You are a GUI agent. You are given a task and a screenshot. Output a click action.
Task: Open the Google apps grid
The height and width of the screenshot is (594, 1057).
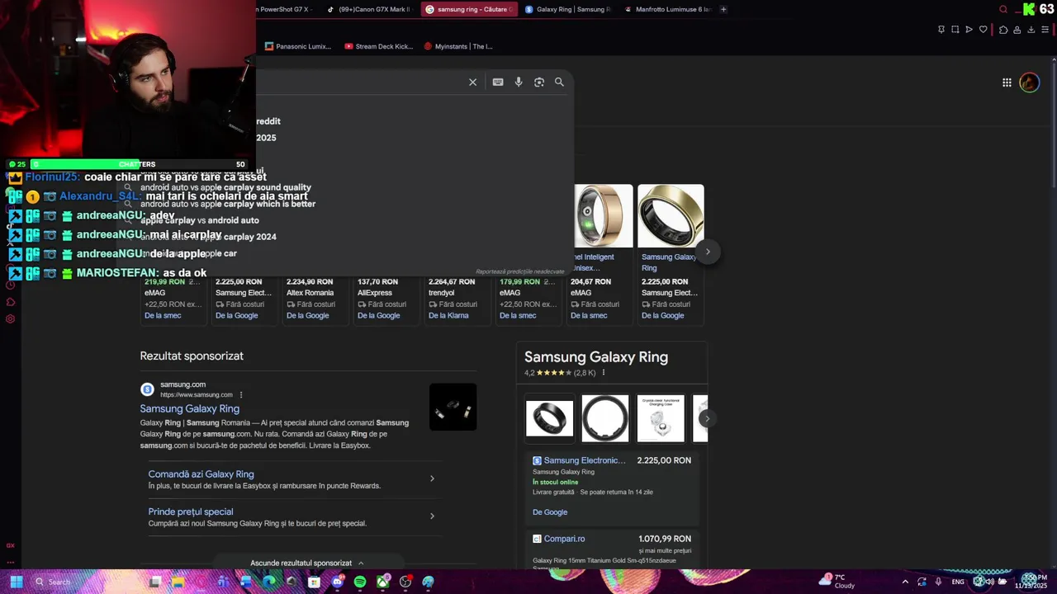point(1007,82)
